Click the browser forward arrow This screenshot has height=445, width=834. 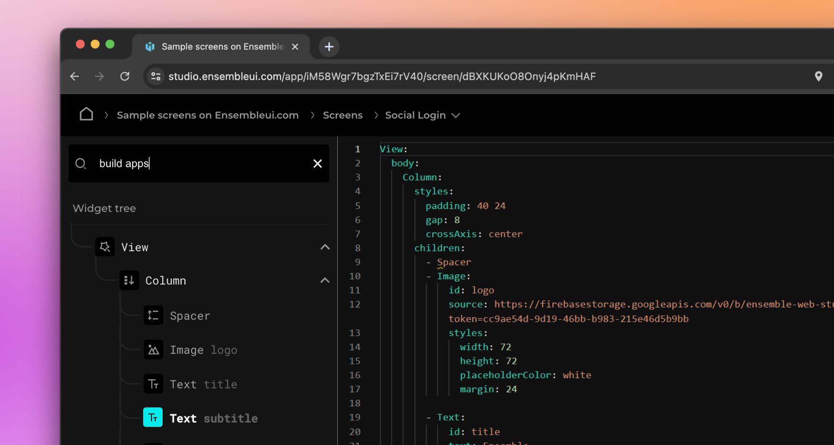(100, 76)
